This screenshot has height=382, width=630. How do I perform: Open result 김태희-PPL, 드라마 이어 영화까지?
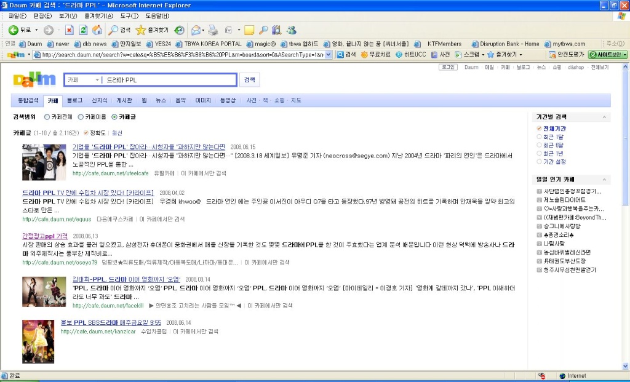127,279
